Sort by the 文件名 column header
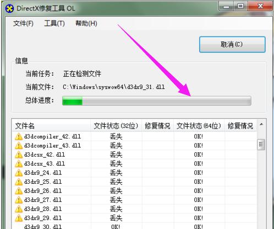 tap(51, 126)
